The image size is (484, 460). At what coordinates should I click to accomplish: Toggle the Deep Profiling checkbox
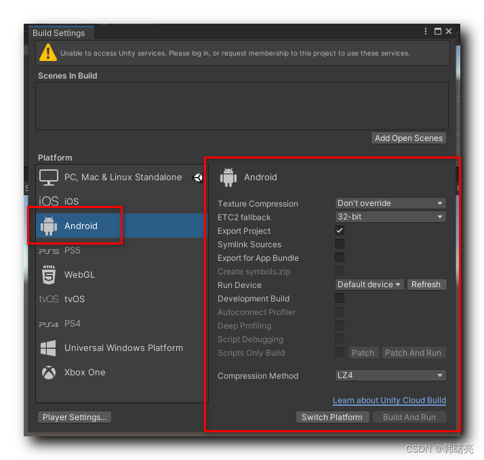point(340,325)
